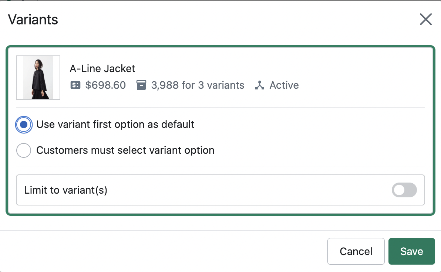Screen dimensions: 441x272
Task: Click the Active status label
Action: point(284,85)
